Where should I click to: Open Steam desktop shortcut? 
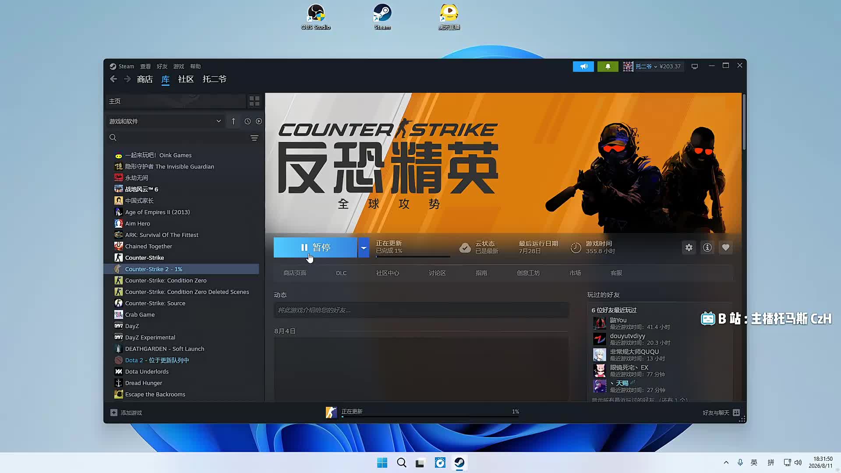382,17
